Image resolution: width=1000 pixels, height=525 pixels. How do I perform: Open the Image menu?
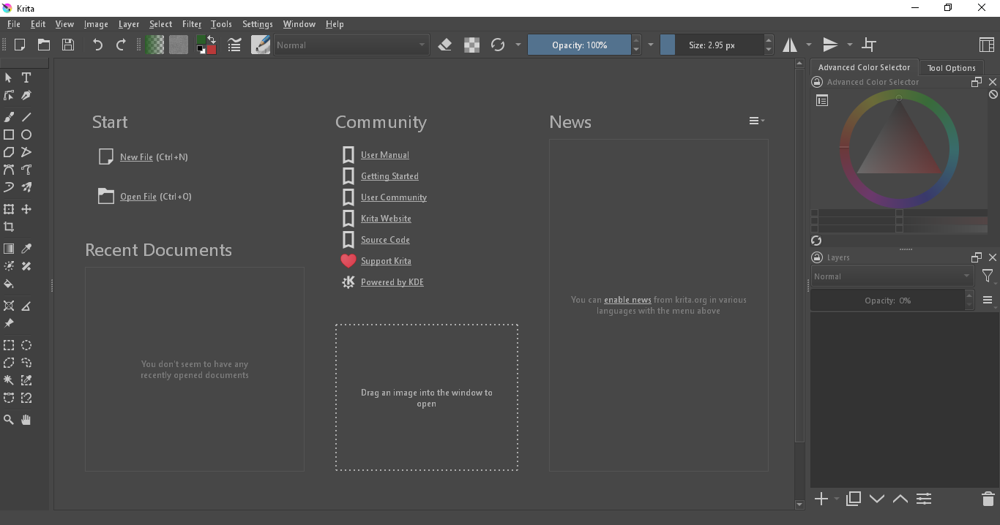coord(96,24)
